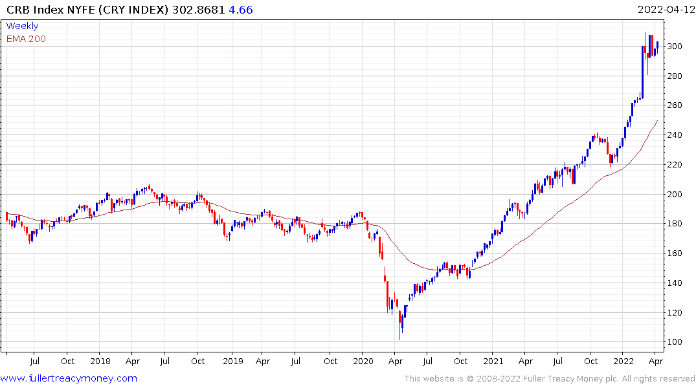The width and height of the screenshot is (696, 388).
Task: Click the 200 price axis label
Action: point(674,195)
